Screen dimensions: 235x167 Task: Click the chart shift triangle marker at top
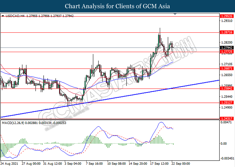(x=175, y=14)
